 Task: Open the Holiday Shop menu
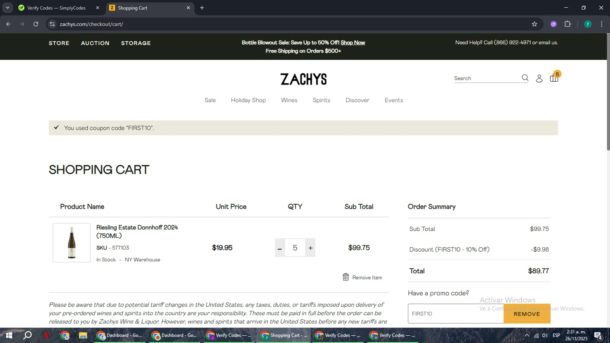pyautogui.click(x=248, y=100)
